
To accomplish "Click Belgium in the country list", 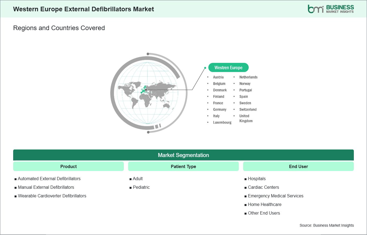I will point(219,84).
